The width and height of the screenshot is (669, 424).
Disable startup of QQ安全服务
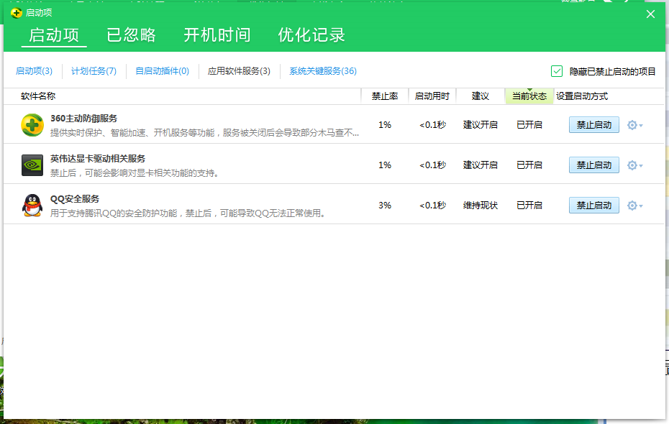(593, 206)
